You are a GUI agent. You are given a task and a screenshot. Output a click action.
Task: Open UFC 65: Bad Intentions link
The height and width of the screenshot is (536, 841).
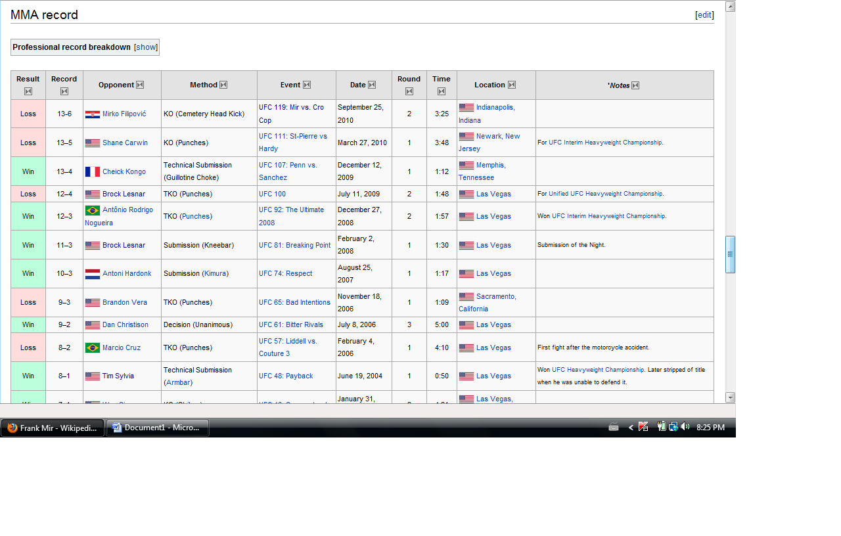[x=294, y=302]
